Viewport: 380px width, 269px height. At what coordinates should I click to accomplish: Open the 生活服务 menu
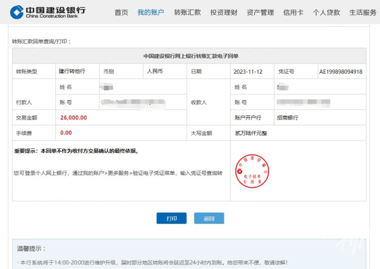pyautogui.click(x=363, y=12)
